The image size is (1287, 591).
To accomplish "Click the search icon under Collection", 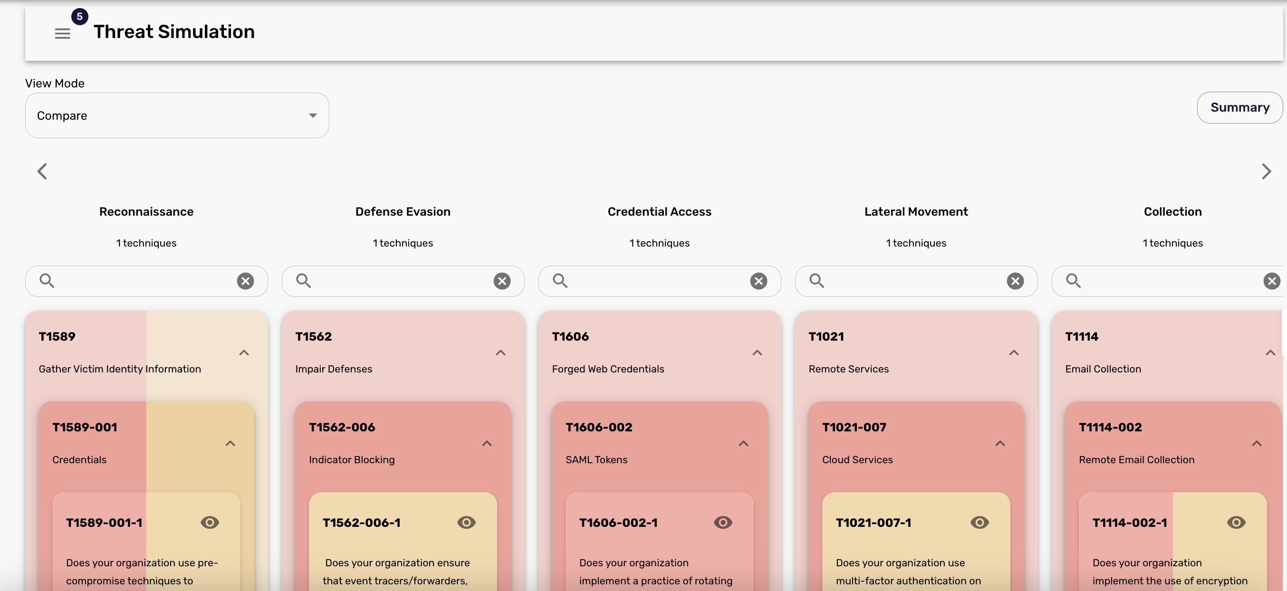I will 1073,281.
